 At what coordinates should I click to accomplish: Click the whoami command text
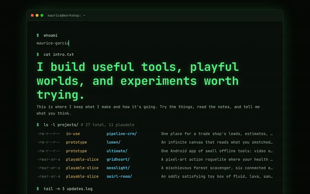pos(51,35)
